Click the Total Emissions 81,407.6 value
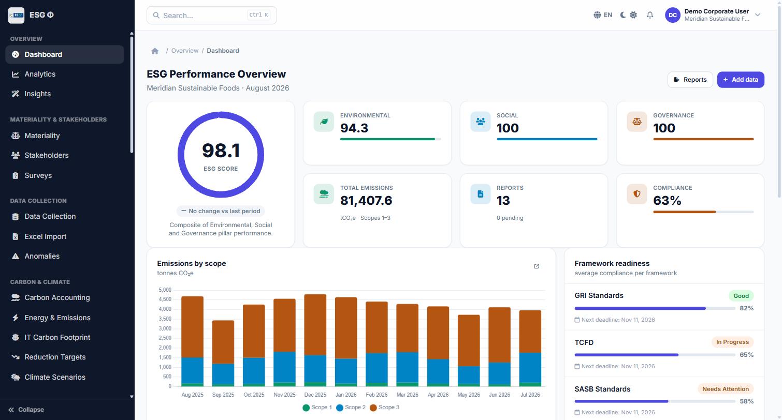This screenshot has width=782, height=420. point(366,201)
